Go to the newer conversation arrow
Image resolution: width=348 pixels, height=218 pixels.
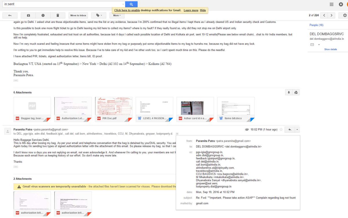tap(324, 15)
